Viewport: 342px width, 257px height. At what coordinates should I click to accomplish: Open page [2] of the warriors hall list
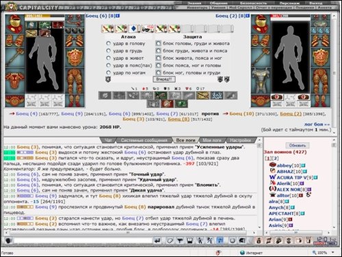[276, 158]
